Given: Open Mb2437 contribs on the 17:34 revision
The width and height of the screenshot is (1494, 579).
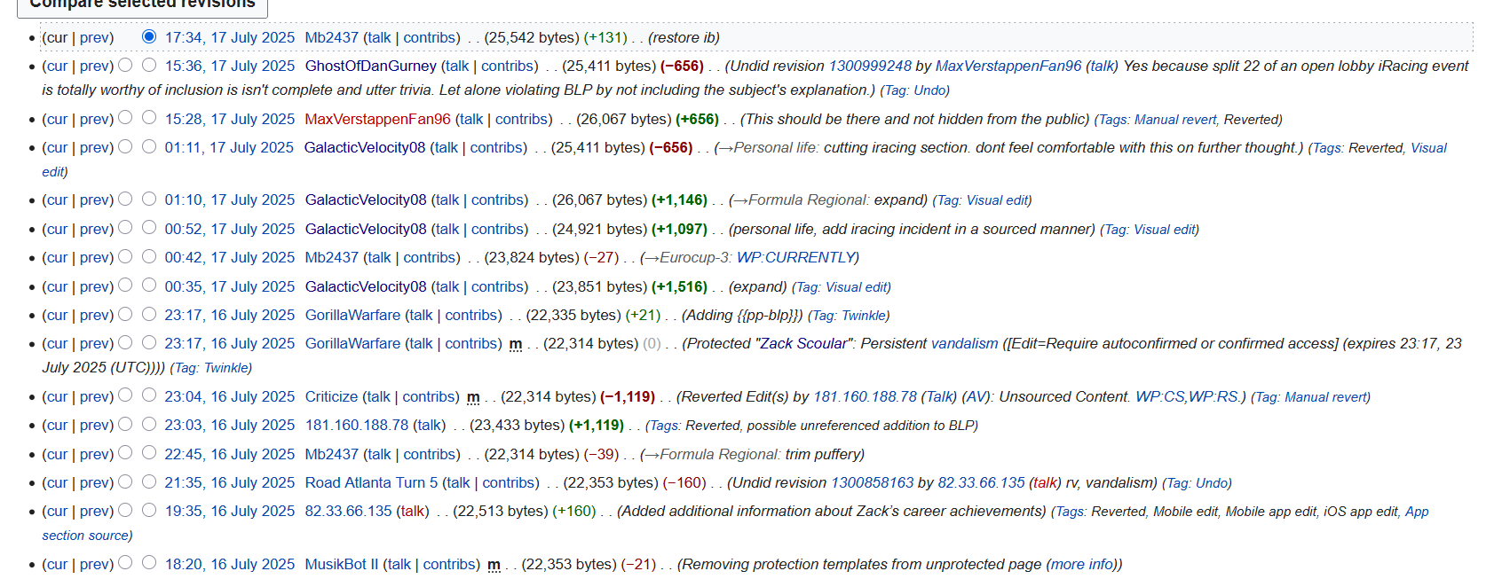Looking at the screenshot, I should tap(430, 37).
